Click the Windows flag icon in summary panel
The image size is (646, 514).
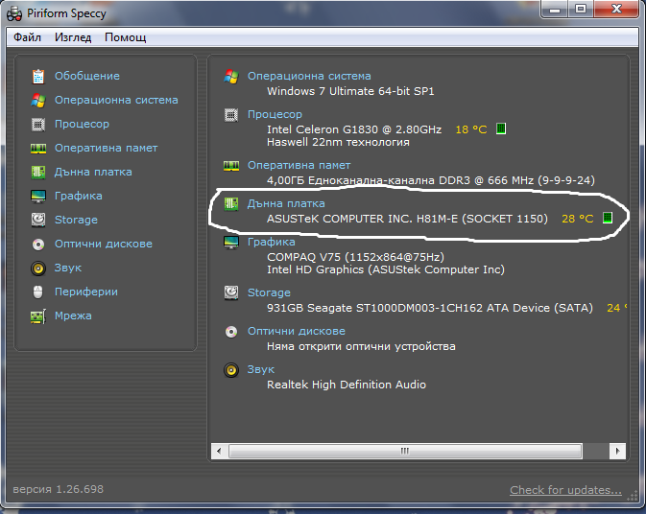(231, 76)
